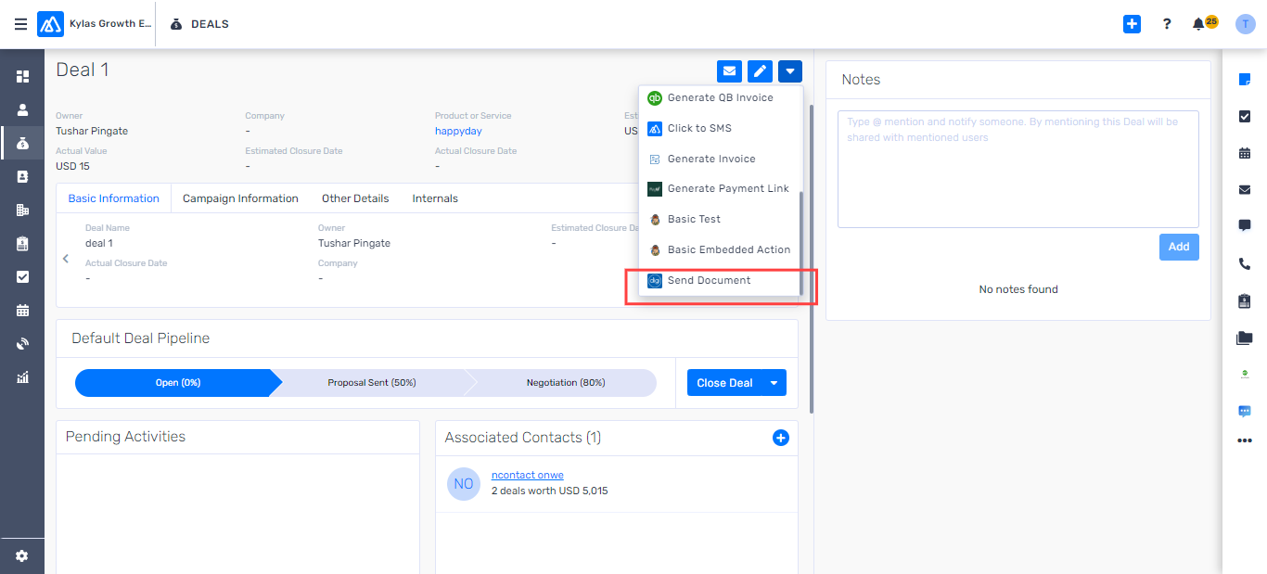Open the Dashboard from the left sidebar
The height and width of the screenshot is (574, 1267).
pyautogui.click(x=22, y=75)
